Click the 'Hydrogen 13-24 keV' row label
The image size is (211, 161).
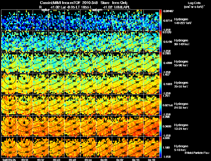point(181,127)
